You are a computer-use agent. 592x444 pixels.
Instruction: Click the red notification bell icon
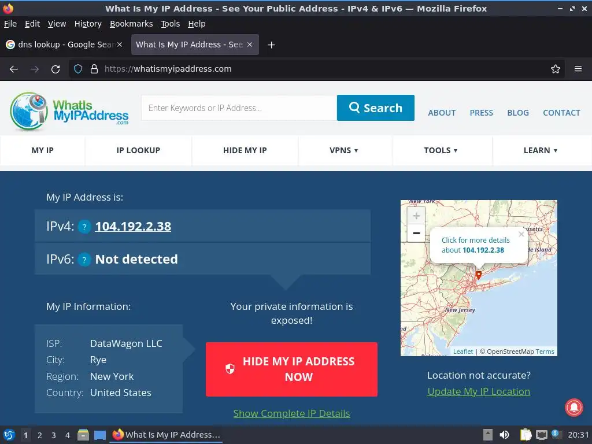coord(574,408)
